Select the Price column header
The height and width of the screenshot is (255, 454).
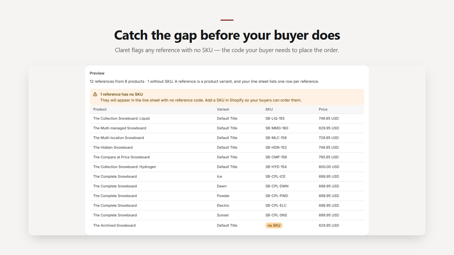tap(323, 109)
